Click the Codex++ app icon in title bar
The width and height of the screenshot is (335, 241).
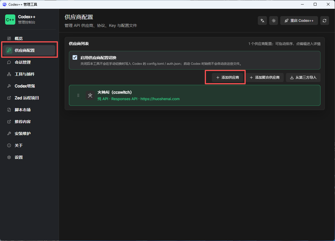pyautogui.click(x=4, y=4)
